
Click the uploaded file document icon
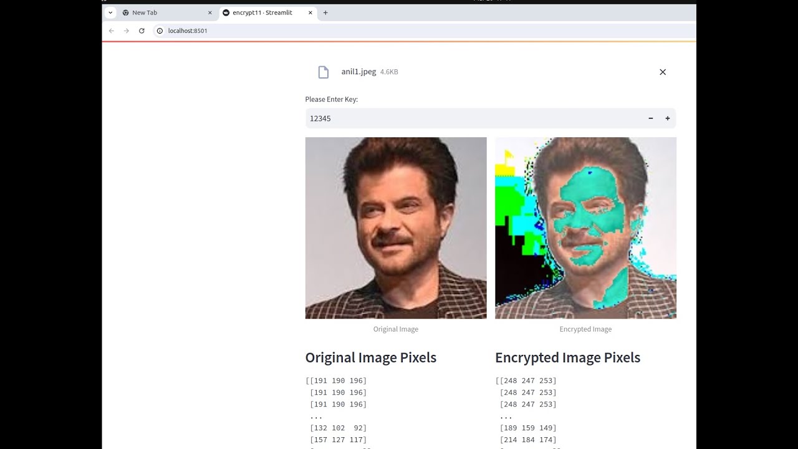pos(323,72)
